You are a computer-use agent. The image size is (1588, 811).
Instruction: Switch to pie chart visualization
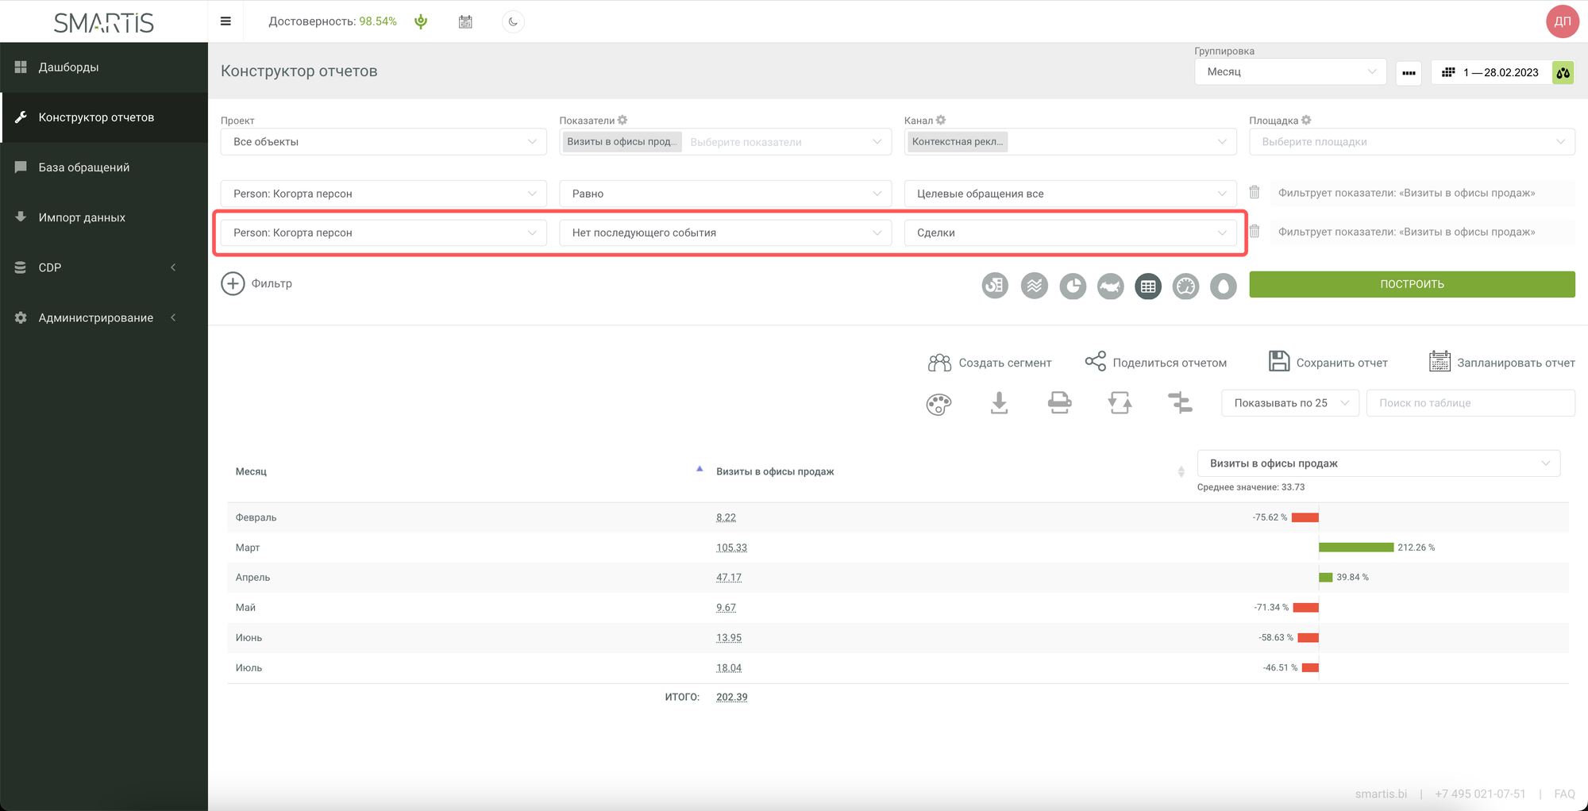point(1073,286)
